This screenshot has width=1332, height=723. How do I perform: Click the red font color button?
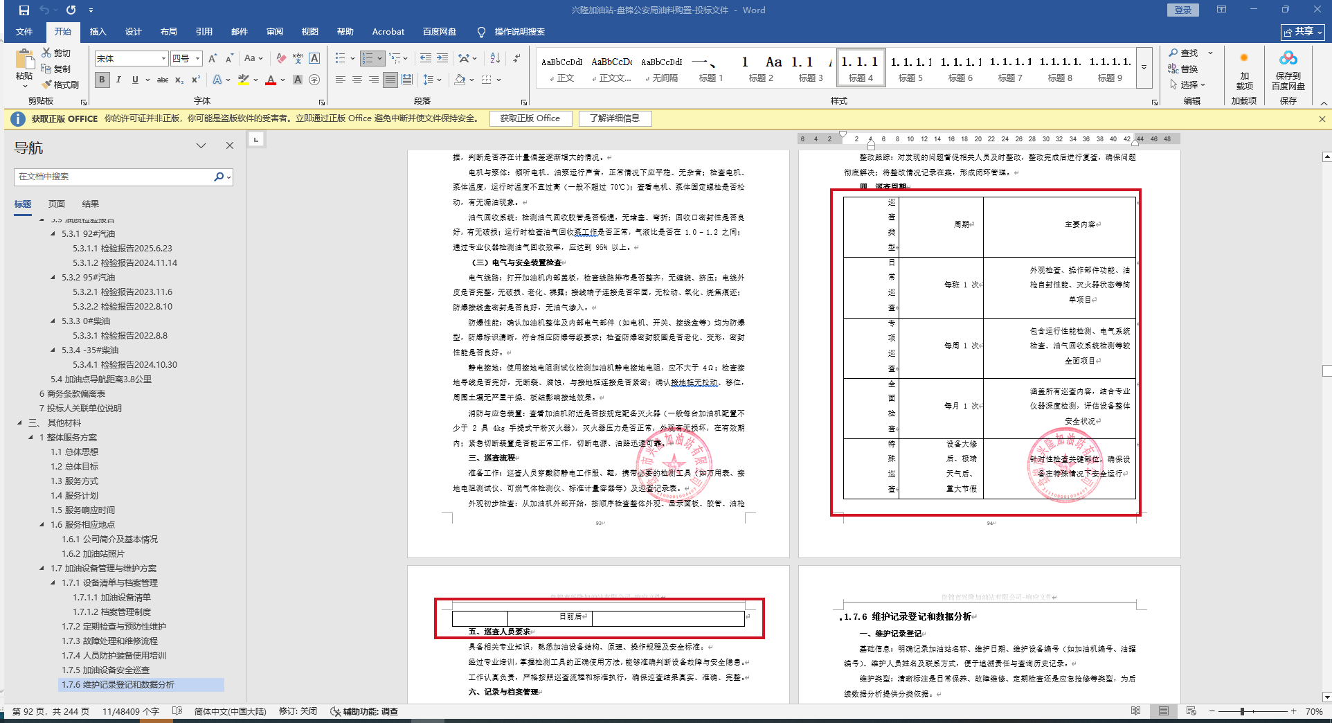tap(271, 80)
